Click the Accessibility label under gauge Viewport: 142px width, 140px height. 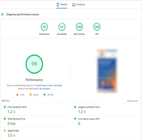(x=62, y=34)
